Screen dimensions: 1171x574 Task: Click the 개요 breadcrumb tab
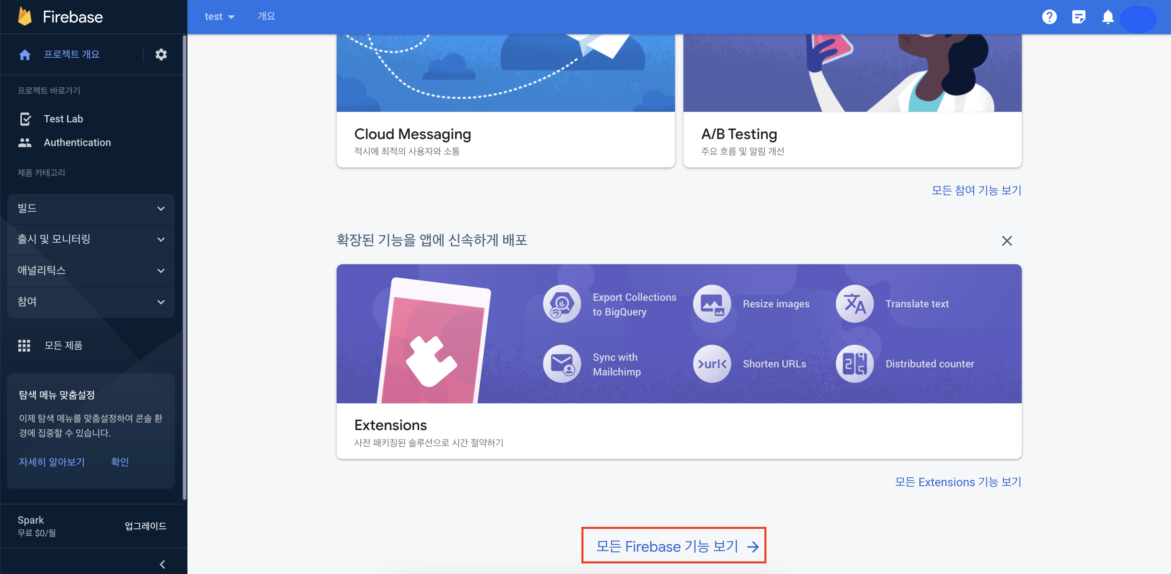tap(266, 16)
